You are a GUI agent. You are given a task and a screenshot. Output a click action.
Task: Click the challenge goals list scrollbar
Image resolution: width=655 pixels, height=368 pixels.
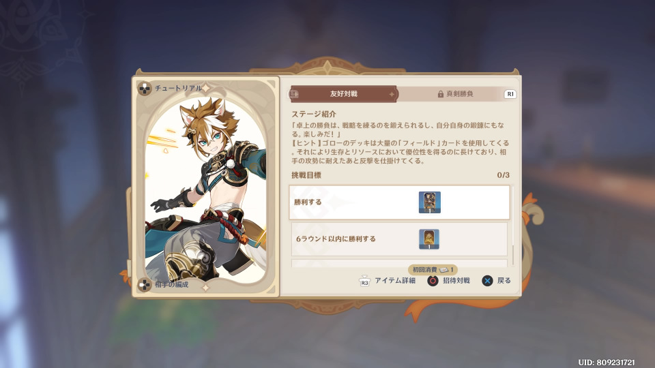pyautogui.click(x=513, y=226)
